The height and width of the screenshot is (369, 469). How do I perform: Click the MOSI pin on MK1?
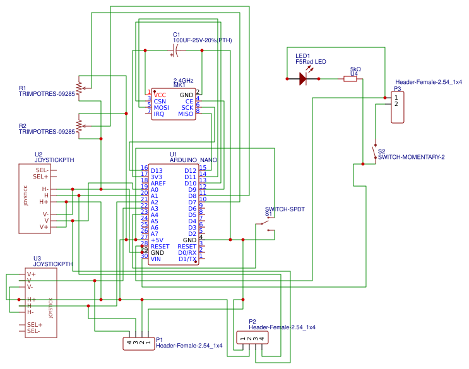(162, 108)
